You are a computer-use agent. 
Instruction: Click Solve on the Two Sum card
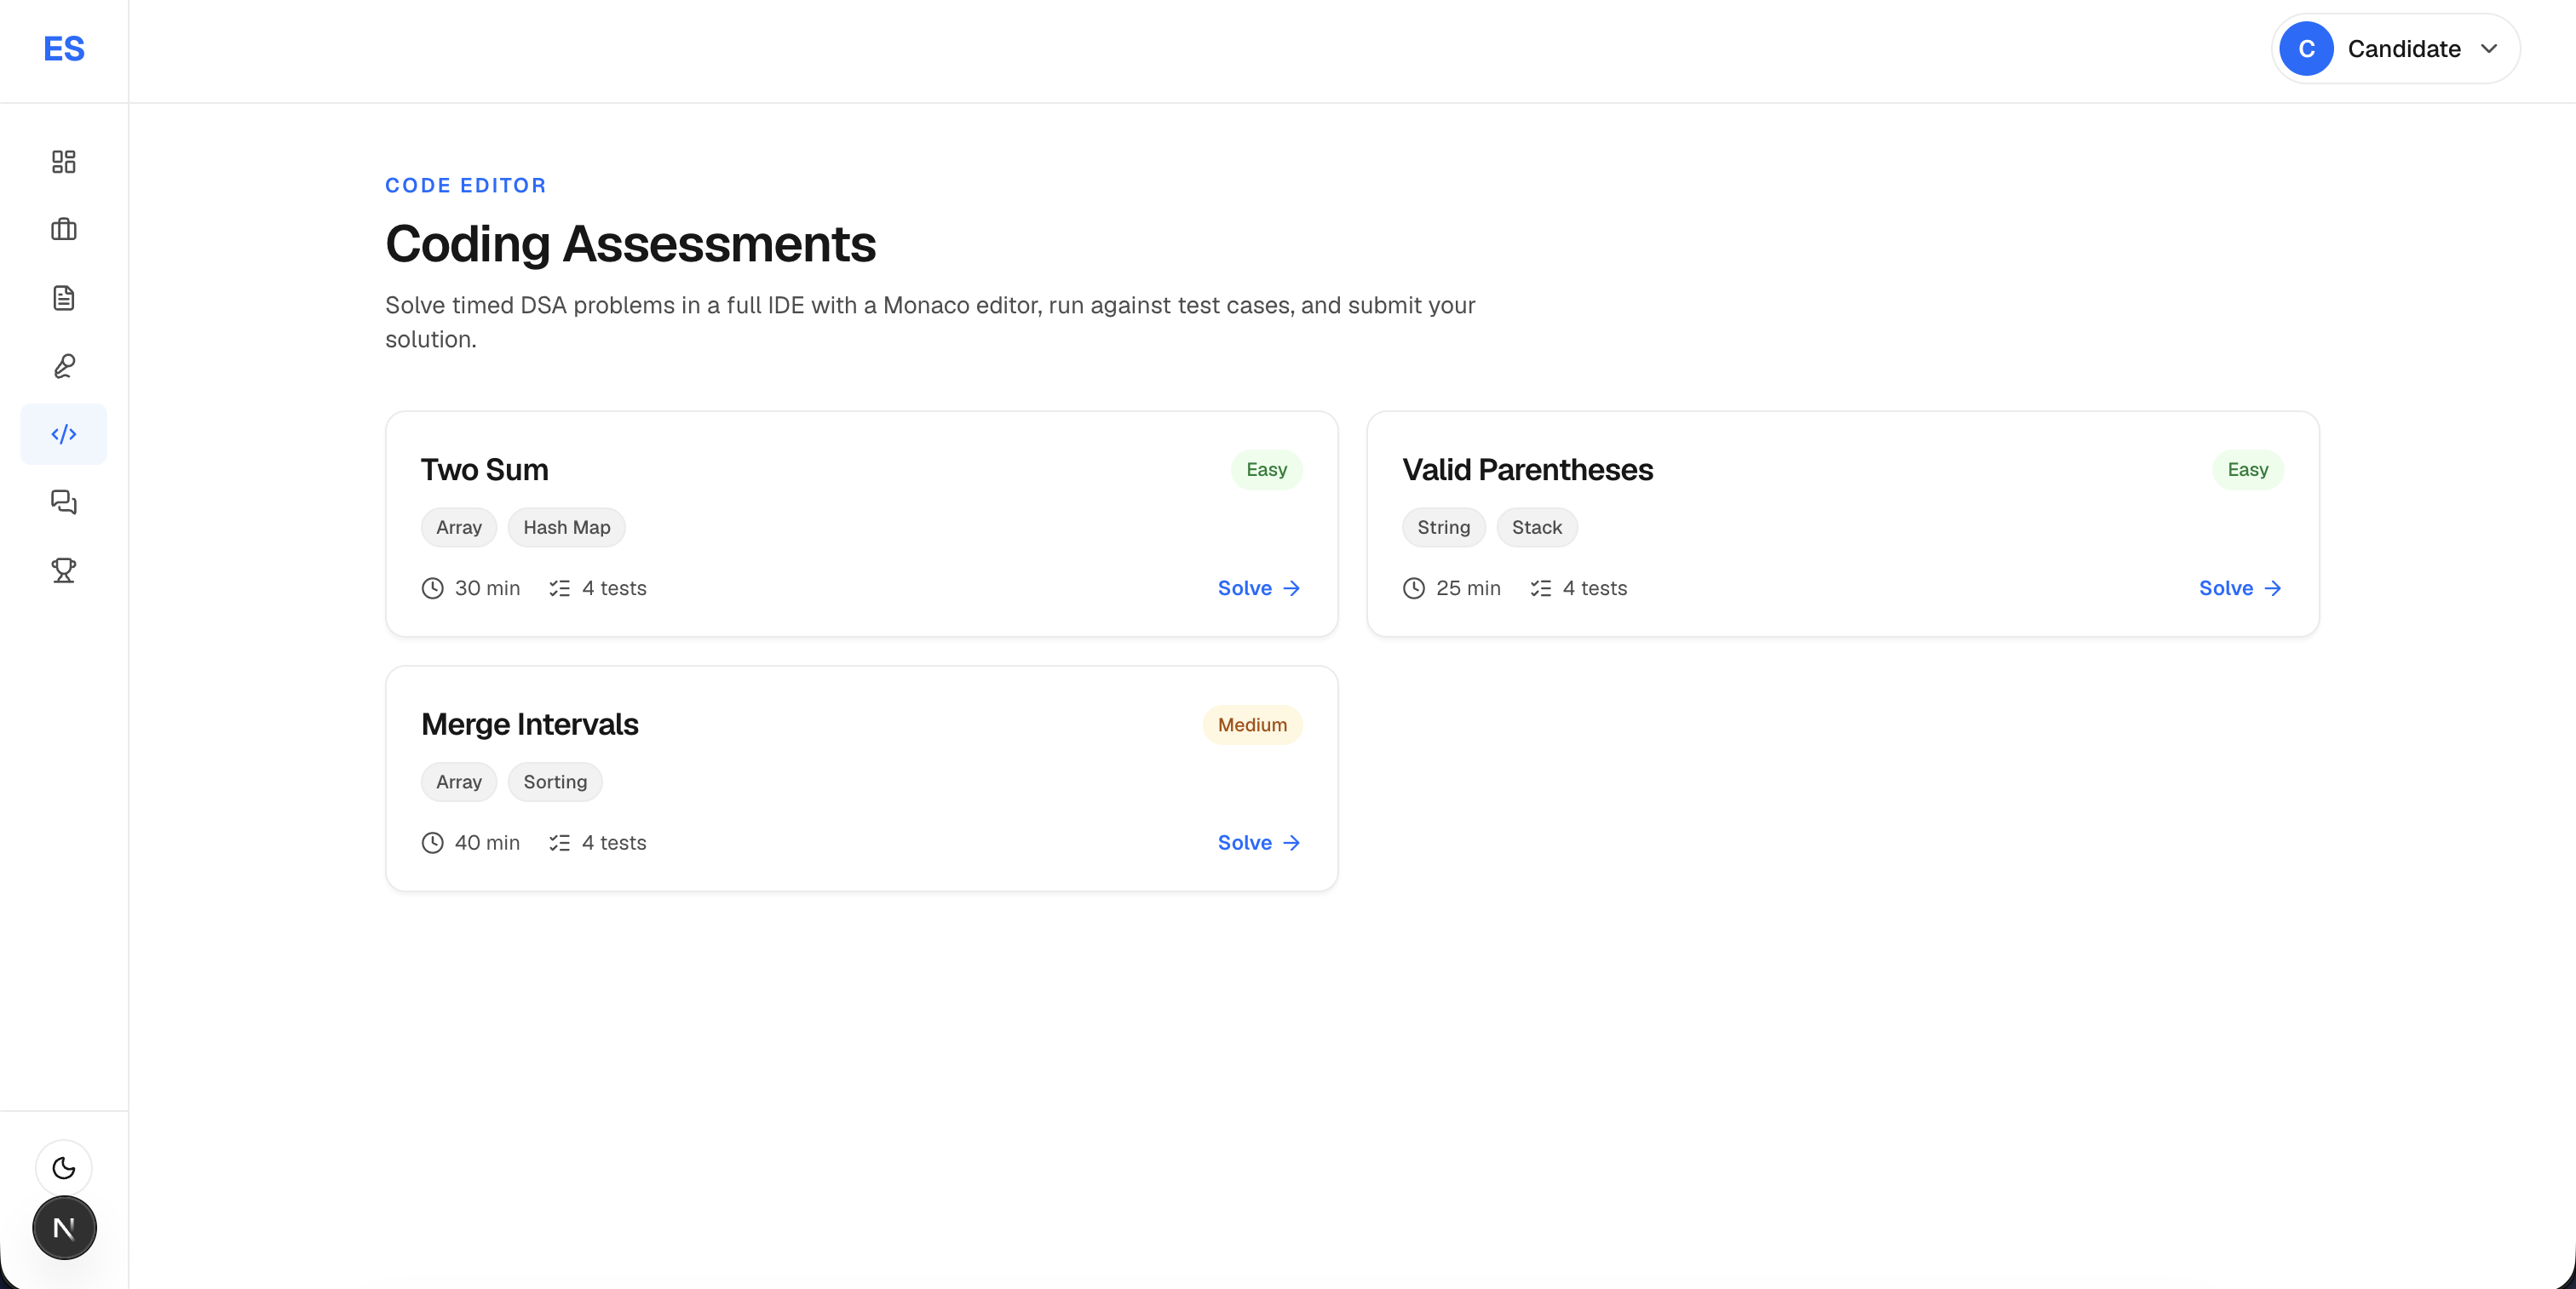pyautogui.click(x=1258, y=588)
